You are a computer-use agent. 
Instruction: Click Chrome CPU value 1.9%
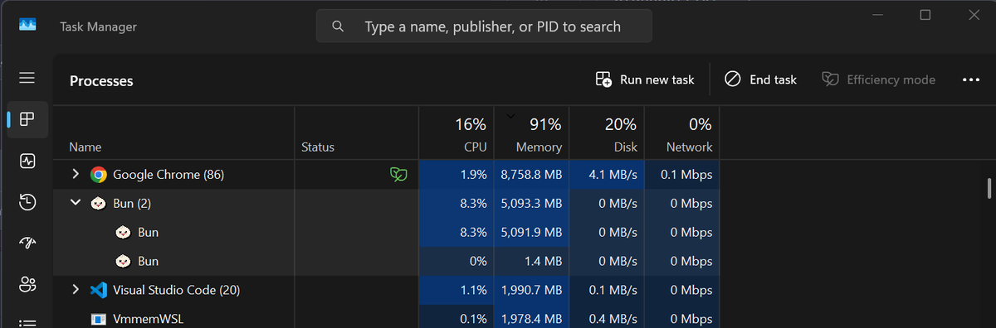pos(473,175)
